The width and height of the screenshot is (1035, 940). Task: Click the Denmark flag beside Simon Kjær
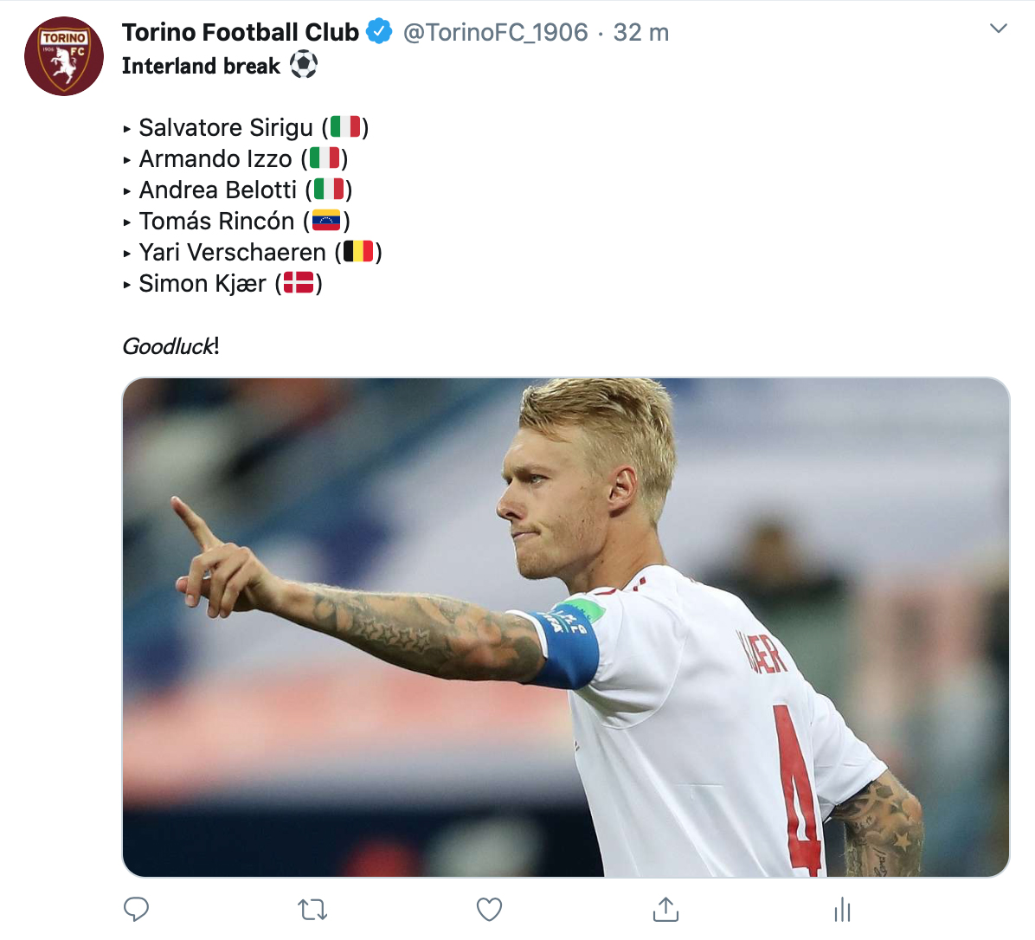[299, 283]
